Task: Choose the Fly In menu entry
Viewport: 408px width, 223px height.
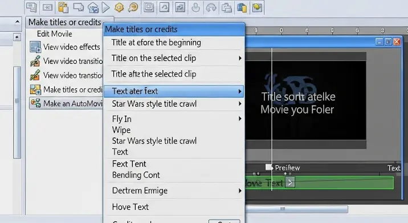Action: coord(174,119)
